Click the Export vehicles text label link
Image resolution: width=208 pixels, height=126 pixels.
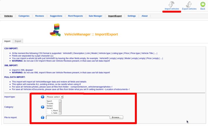[189, 9]
